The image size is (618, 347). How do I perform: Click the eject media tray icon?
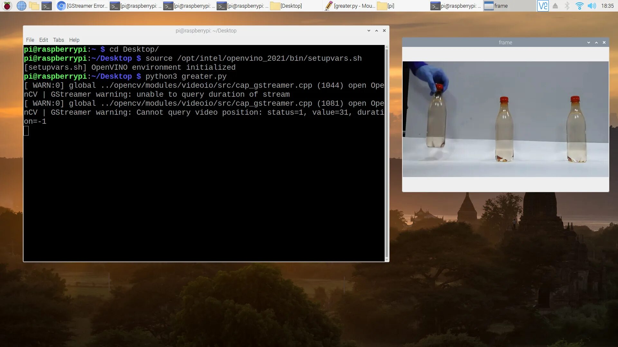coord(555,6)
